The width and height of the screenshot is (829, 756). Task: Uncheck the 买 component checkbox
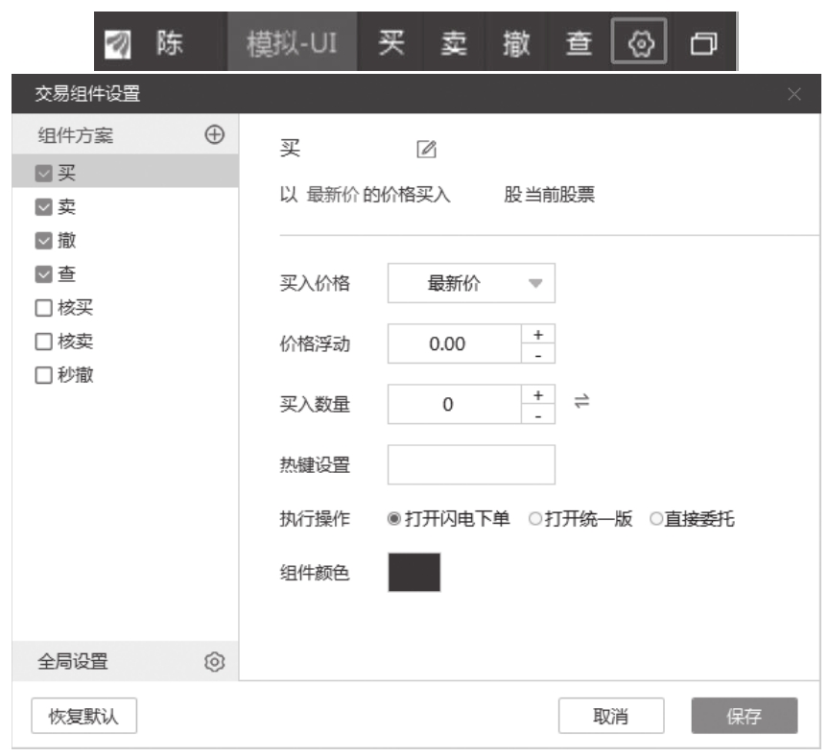click(43, 173)
